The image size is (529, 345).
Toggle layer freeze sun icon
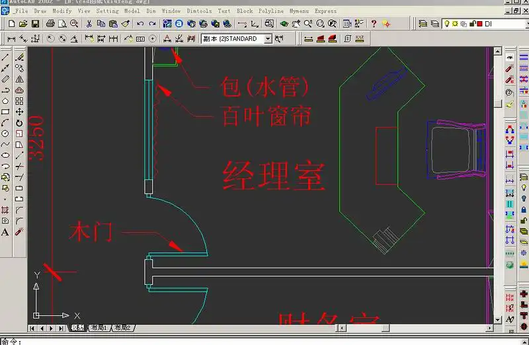coord(454,24)
